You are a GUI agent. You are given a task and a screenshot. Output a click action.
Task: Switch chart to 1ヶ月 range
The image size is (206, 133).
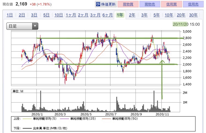[71, 15]
